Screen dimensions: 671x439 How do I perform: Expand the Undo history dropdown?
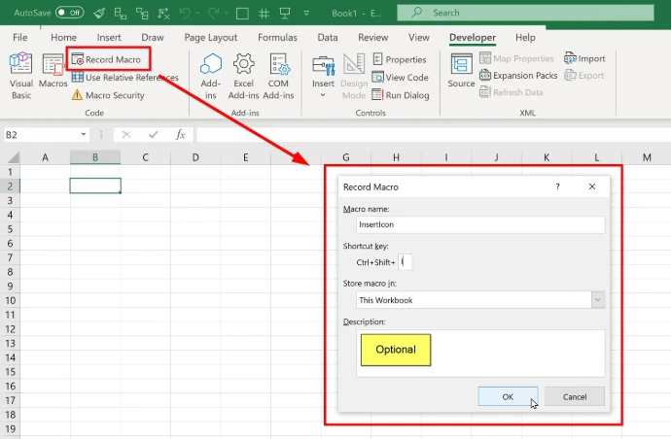coord(197,14)
